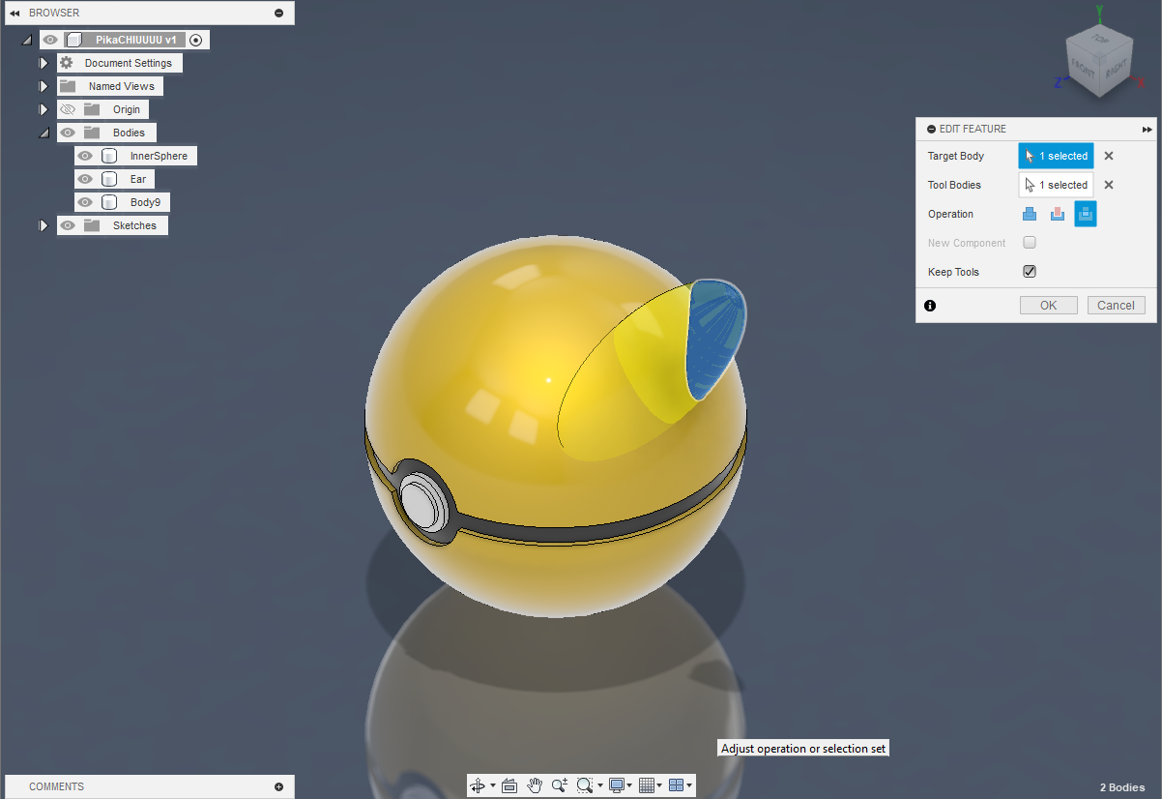
Task: Click the COMMENTS panel title
Action: tap(56, 786)
